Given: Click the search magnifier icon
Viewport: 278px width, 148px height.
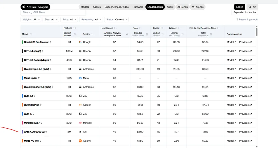Looking at the screenshot, I should pyautogui.click(x=250, y=7).
